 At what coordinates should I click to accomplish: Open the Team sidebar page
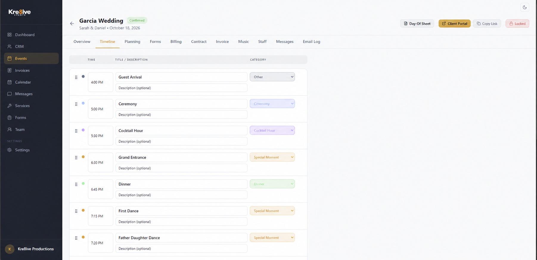point(31,129)
